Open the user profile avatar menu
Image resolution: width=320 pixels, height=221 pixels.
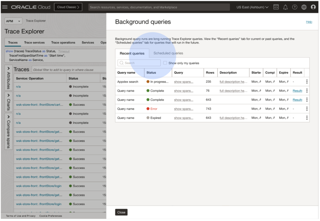(x=313, y=7)
